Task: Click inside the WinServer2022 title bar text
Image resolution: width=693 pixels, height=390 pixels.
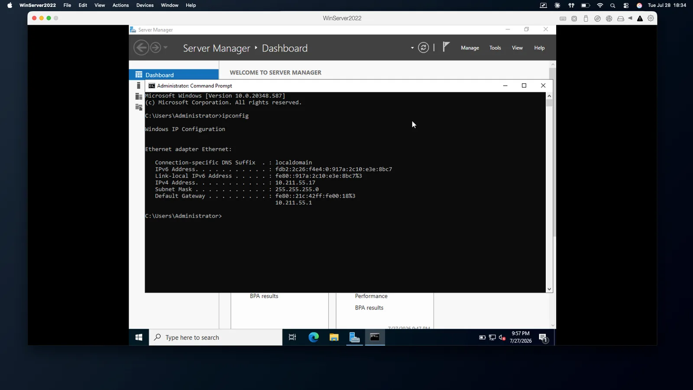Action: pos(342,18)
